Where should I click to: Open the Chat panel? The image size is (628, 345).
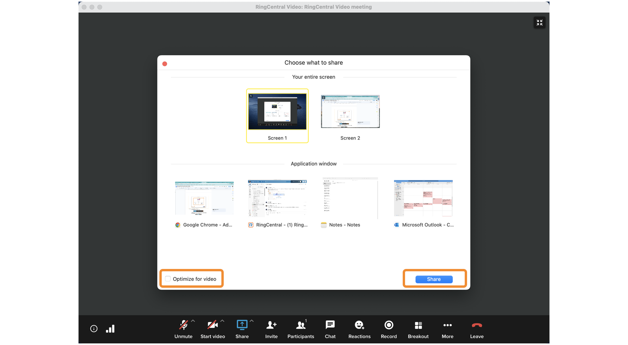coord(330,325)
